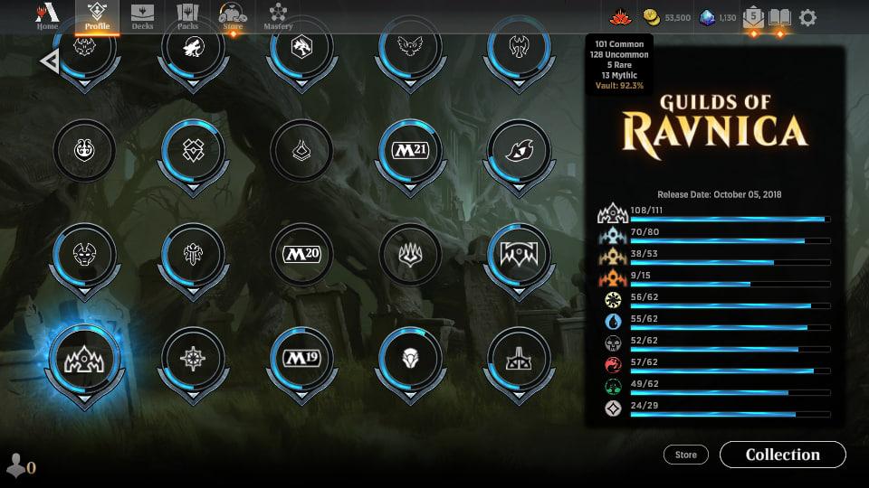Expand chevron beneath the Ravnica Allegiance badge
Screen dimensions: 869x488
tap(519, 292)
